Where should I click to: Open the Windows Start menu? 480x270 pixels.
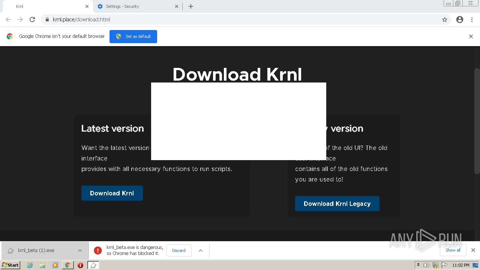tap(10, 265)
